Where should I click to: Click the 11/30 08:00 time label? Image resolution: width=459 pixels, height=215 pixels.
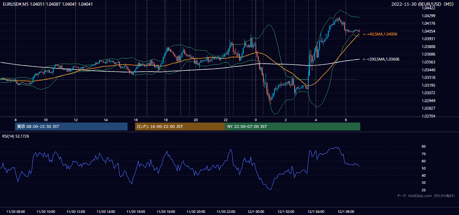(15, 212)
